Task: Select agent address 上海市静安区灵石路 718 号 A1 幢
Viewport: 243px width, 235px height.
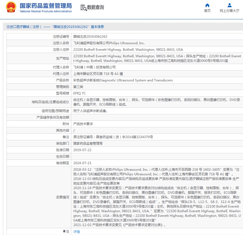Action: coord(98,74)
